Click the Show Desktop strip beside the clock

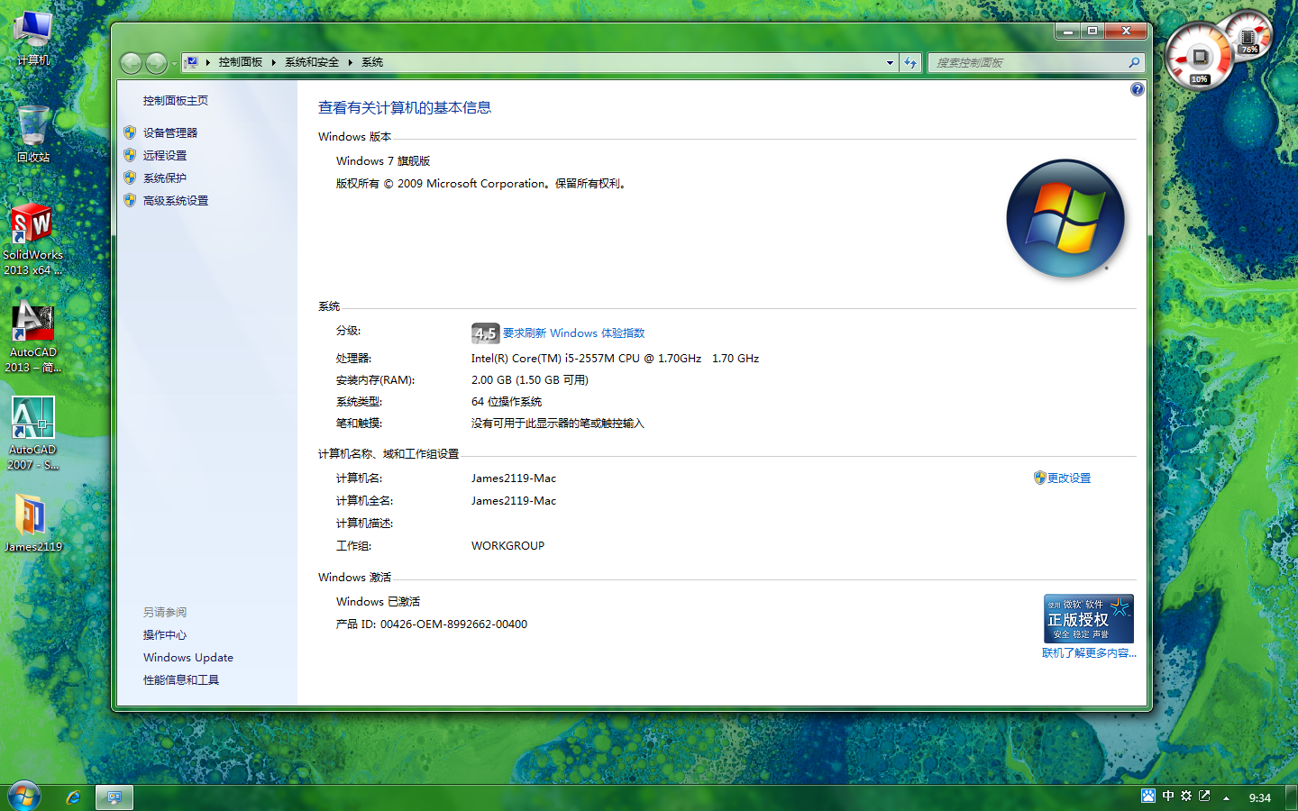coord(1292,797)
